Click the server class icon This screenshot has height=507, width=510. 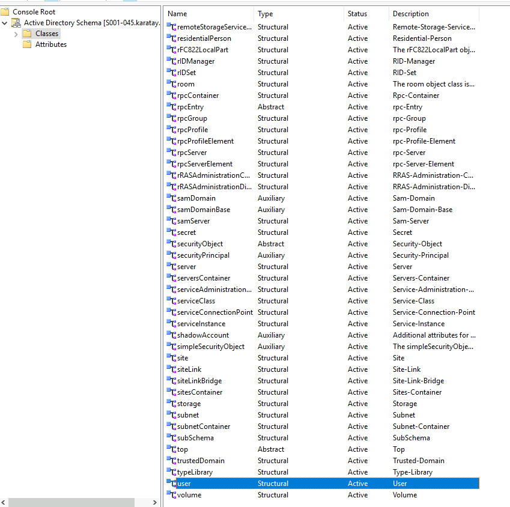tap(171, 266)
